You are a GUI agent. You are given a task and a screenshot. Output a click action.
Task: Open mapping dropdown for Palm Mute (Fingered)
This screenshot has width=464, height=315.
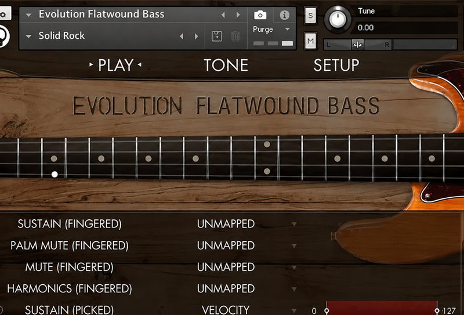[x=294, y=246]
